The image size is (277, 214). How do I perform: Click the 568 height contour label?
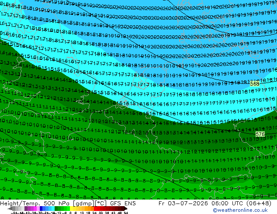(x=255, y=83)
